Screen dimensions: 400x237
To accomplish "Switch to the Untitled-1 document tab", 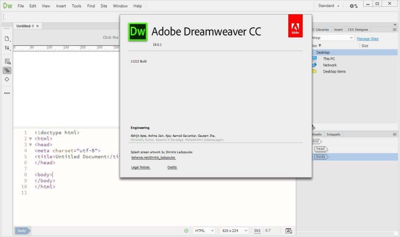I will (x=25, y=26).
